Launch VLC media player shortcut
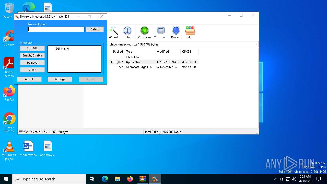 pos(9,150)
